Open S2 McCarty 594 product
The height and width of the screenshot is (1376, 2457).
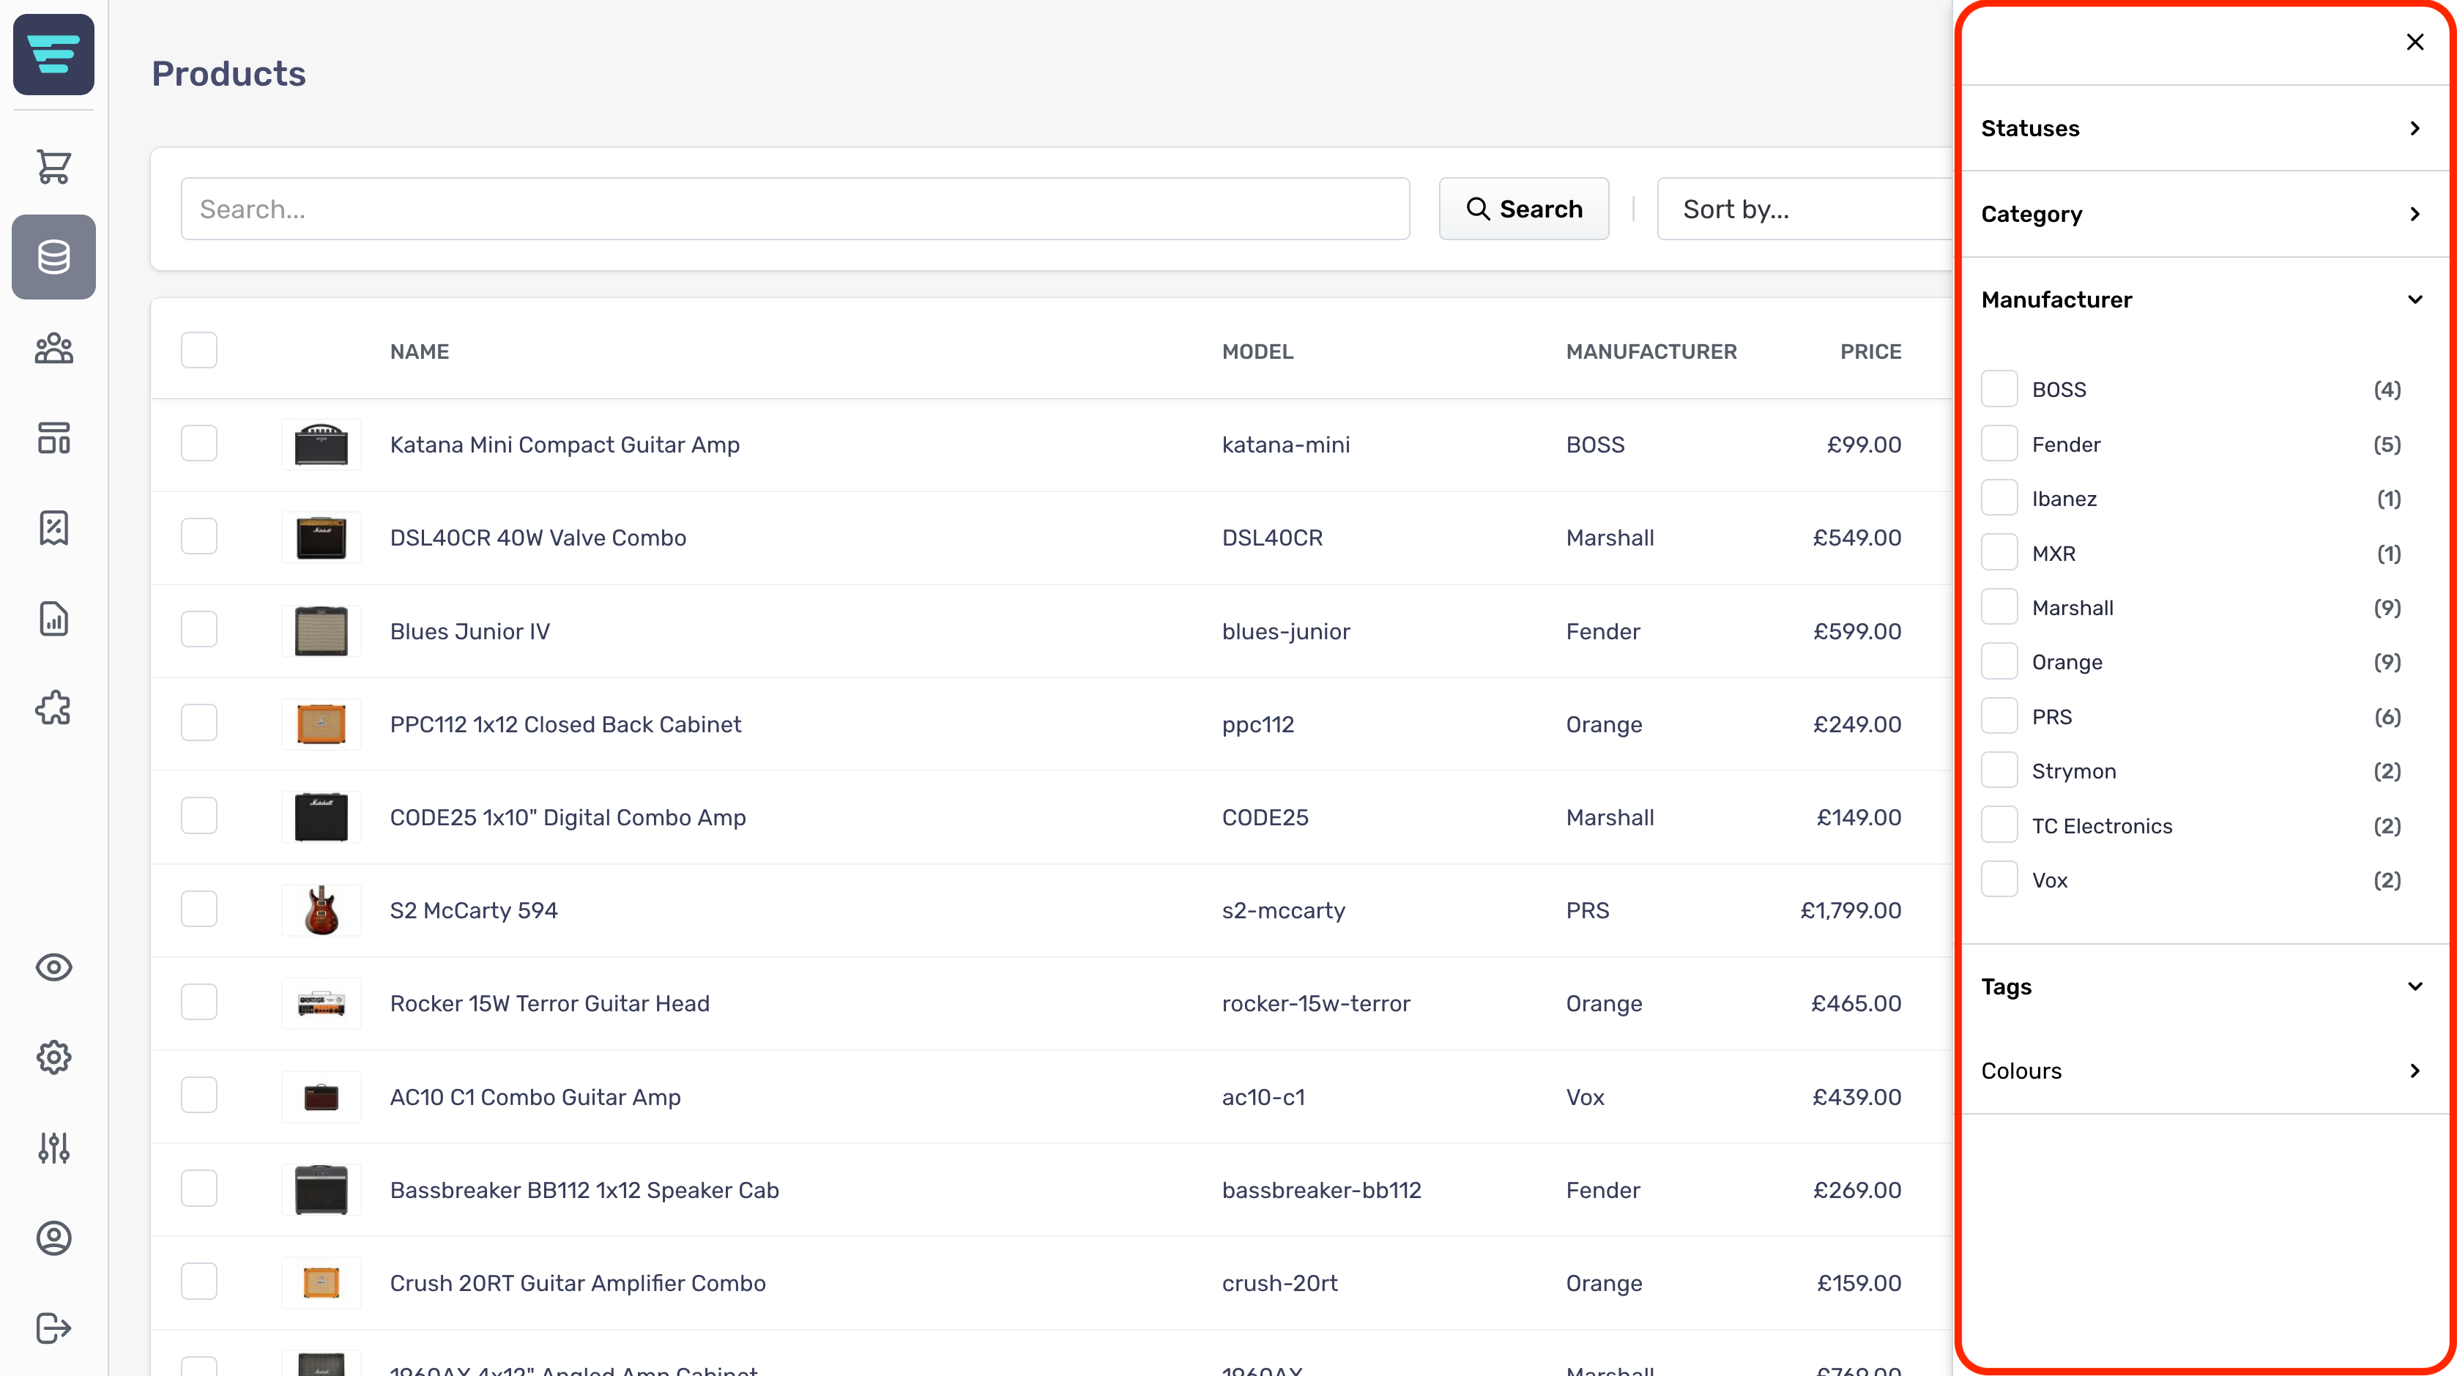(473, 910)
